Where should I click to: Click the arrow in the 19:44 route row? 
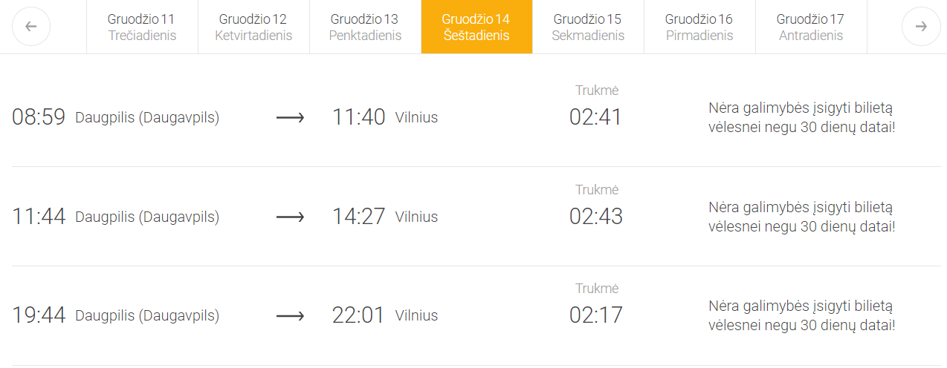[x=290, y=315]
